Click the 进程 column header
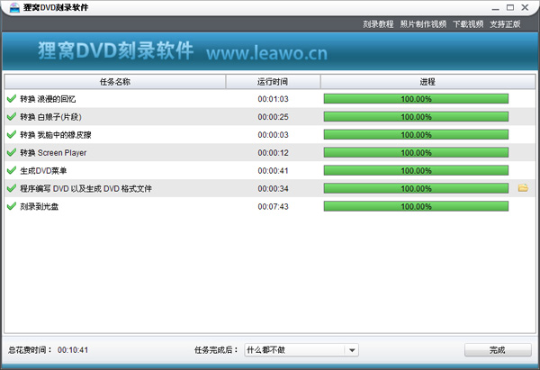Screen dimensions: 540x370 (427, 82)
